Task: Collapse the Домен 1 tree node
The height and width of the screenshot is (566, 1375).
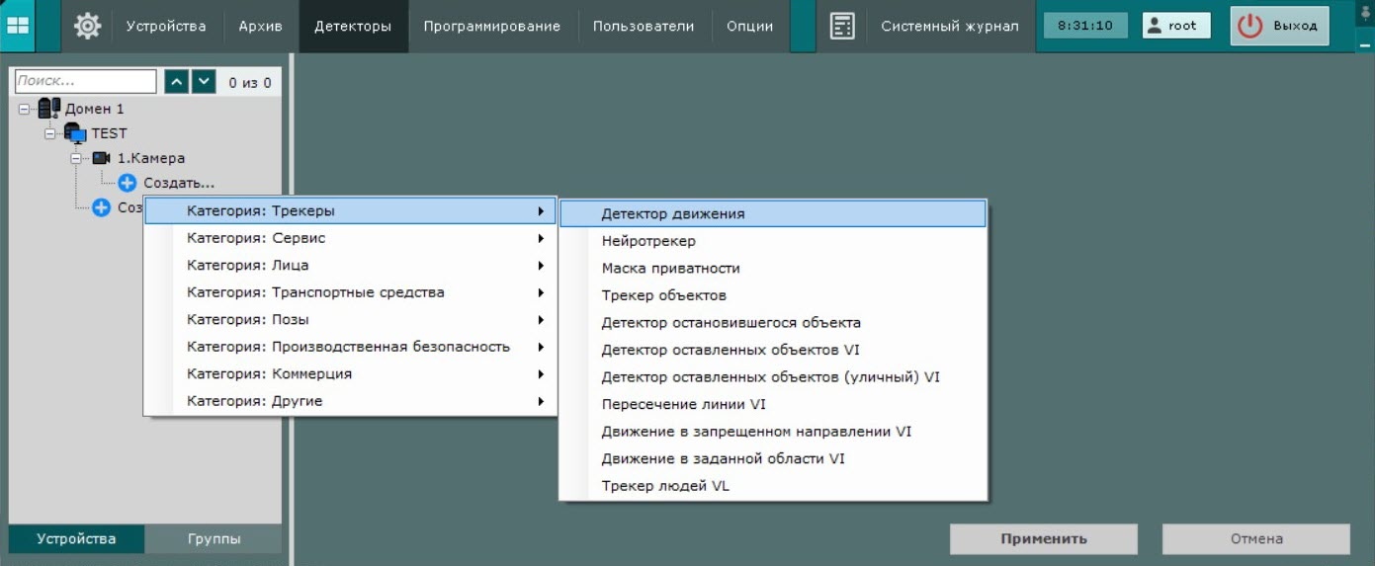Action: tap(24, 109)
